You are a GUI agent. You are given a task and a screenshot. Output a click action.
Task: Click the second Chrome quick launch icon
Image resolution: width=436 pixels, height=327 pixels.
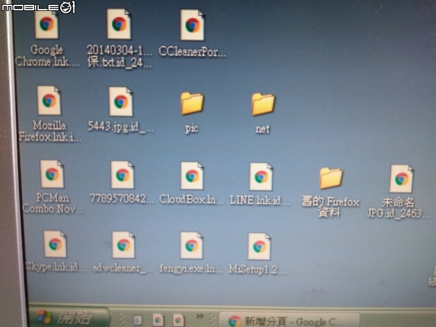click(x=178, y=320)
